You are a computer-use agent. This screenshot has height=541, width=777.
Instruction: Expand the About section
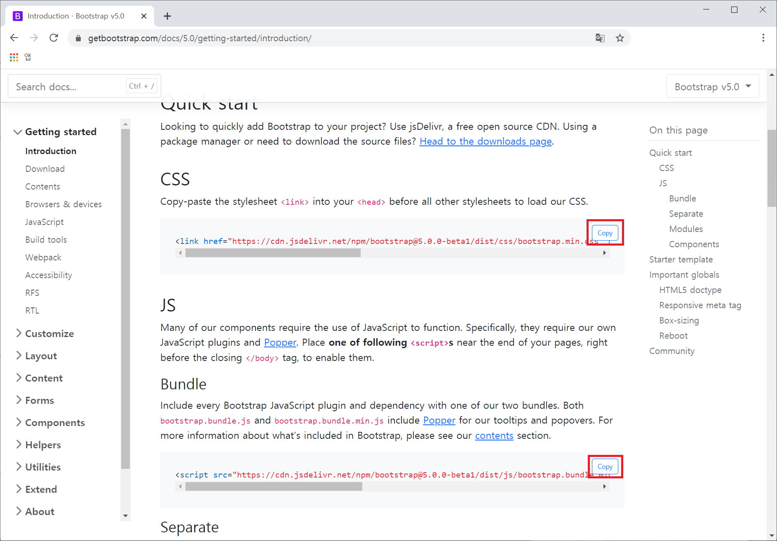[x=35, y=511]
